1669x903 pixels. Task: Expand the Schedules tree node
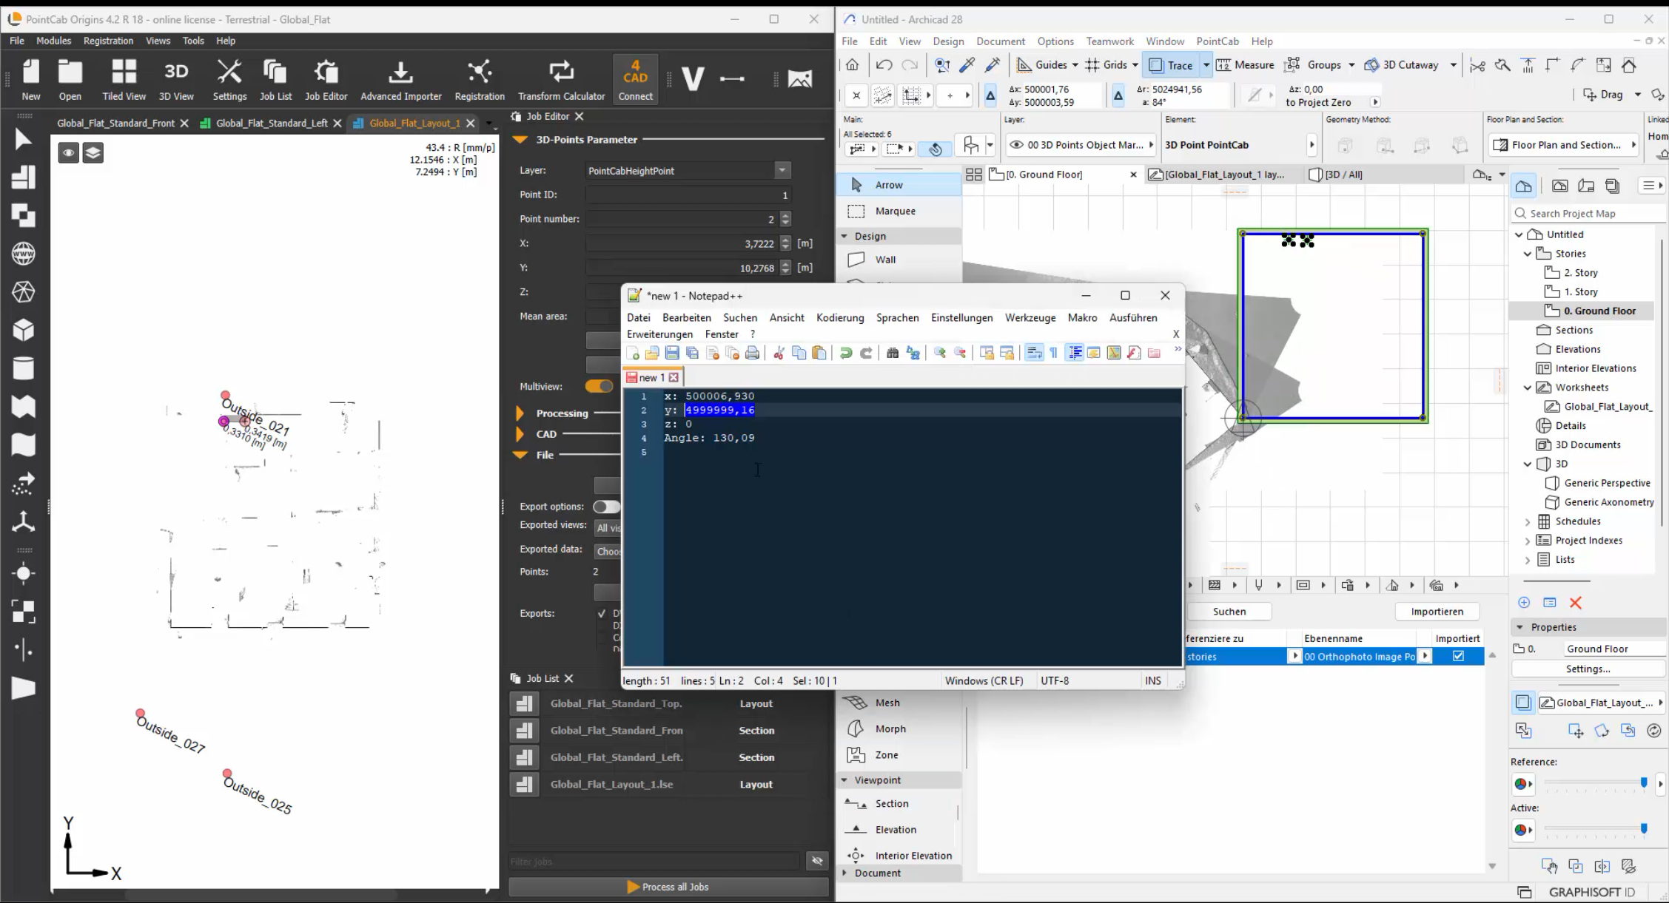tap(1528, 521)
